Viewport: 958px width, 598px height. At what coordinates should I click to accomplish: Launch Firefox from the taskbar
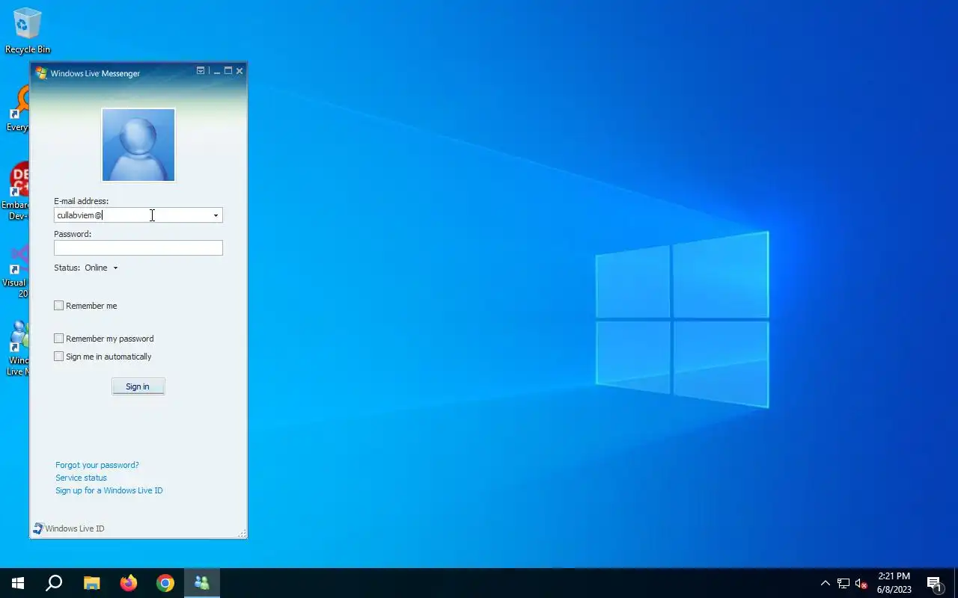(x=129, y=583)
